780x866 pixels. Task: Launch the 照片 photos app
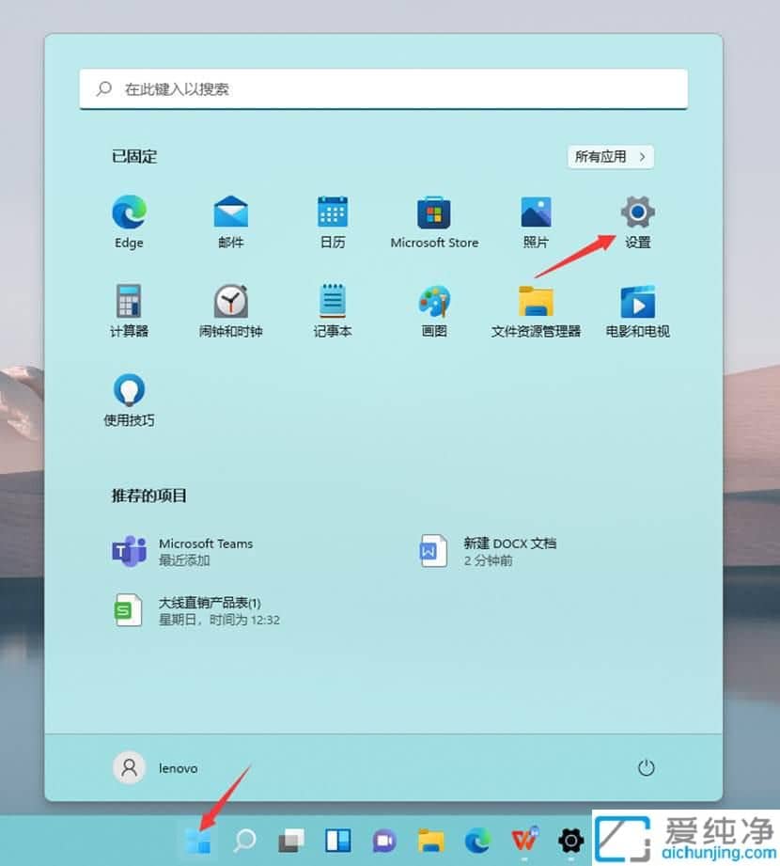pyautogui.click(x=536, y=222)
